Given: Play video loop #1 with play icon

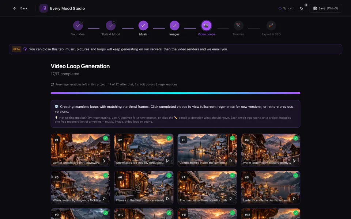Looking at the screenshot, I should click(x=104, y=161).
